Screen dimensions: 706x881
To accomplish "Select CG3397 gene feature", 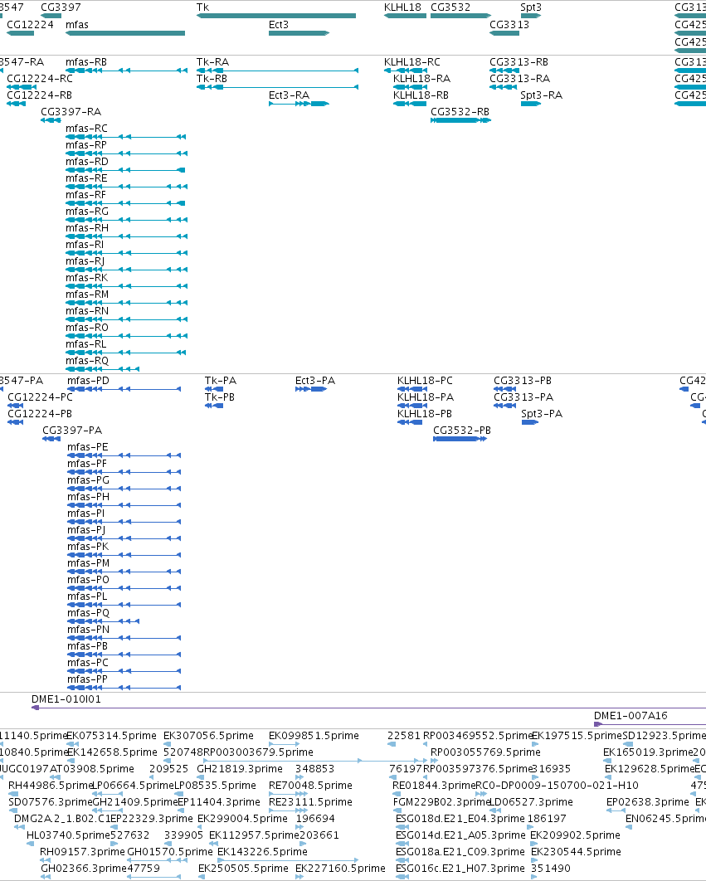I will pyautogui.click(x=51, y=16).
